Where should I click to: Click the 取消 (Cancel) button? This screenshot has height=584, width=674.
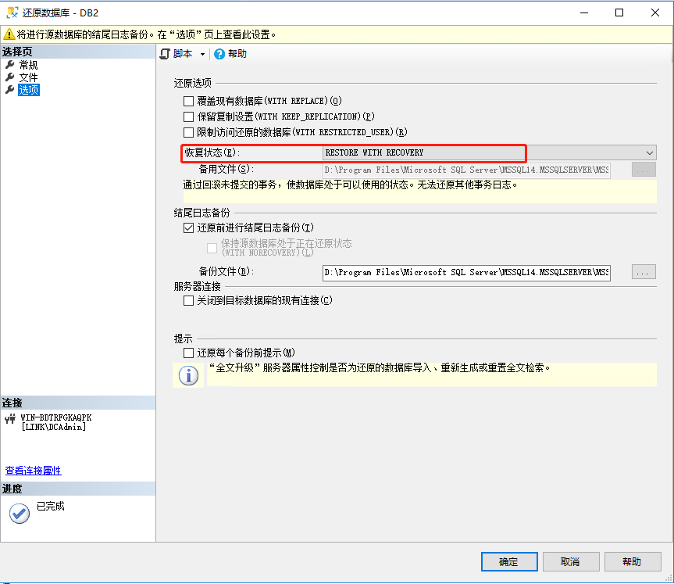click(x=571, y=561)
